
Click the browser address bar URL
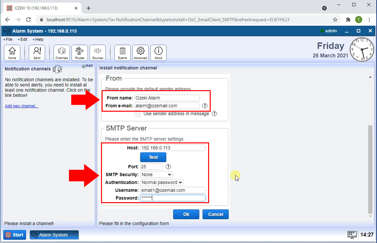[x=168, y=20]
